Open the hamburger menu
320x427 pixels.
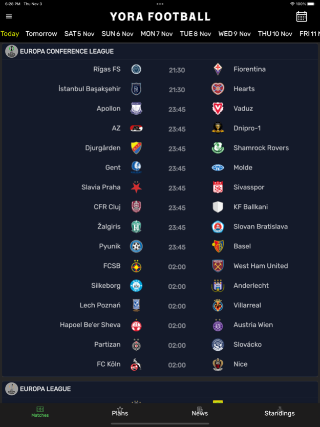pyautogui.click(x=9, y=16)
